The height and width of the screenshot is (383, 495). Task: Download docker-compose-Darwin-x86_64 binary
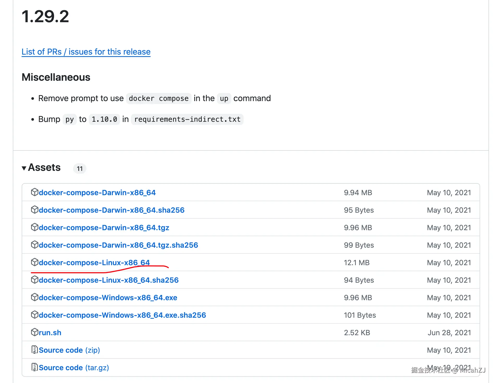point(97,193)
